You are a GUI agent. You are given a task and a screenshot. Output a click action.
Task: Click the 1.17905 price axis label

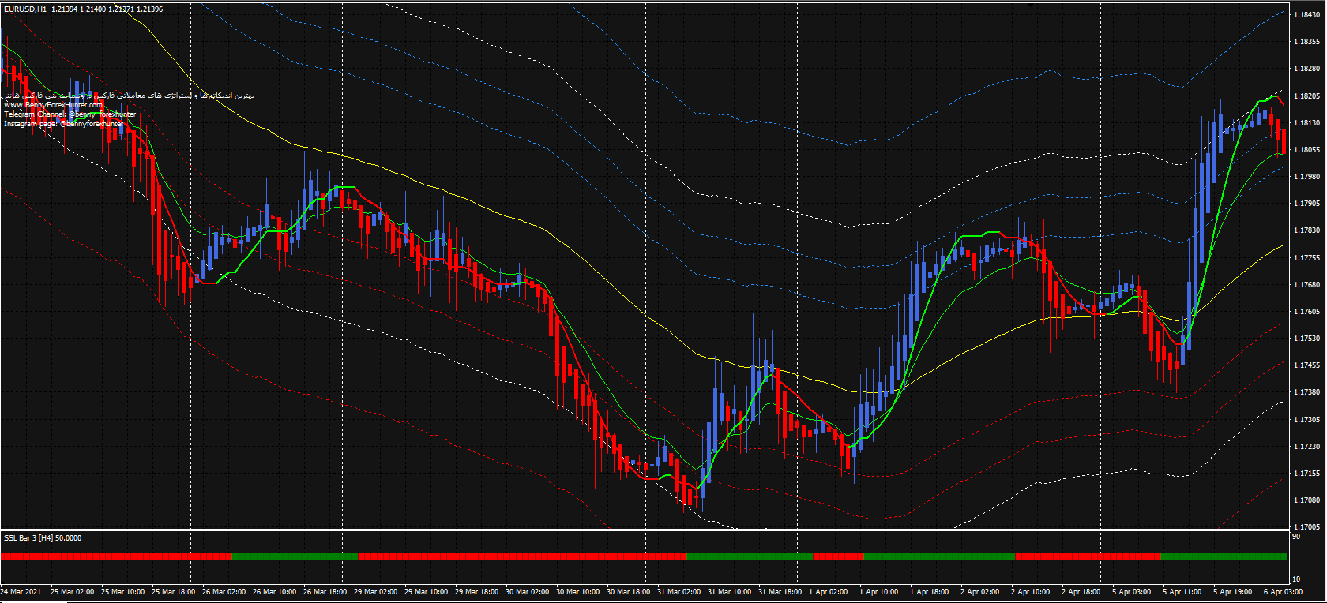click(x=1306, y=204)
